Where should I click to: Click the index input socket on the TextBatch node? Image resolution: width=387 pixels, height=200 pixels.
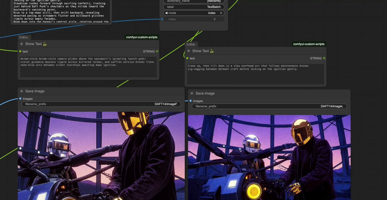pos(162,19)
